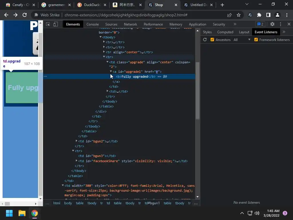Open the Network panel

pyautogui.click(x=130, y=24)
